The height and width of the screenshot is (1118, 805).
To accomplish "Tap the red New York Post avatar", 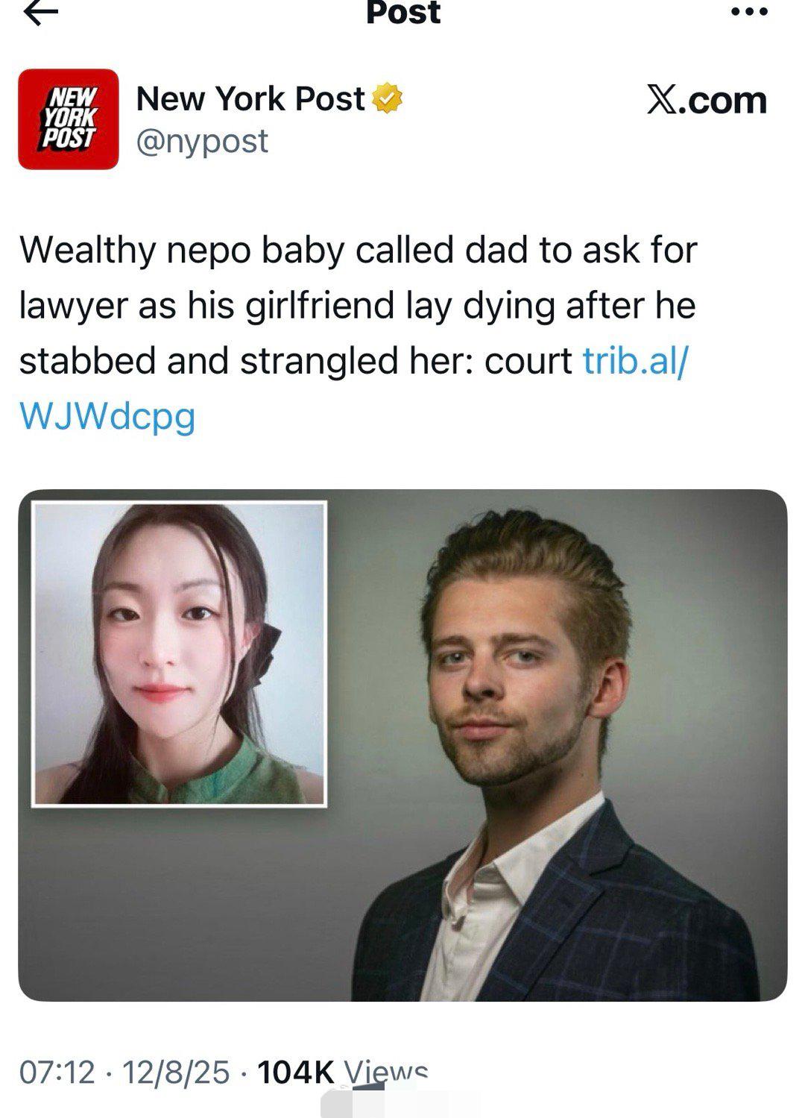I will 69,119.
